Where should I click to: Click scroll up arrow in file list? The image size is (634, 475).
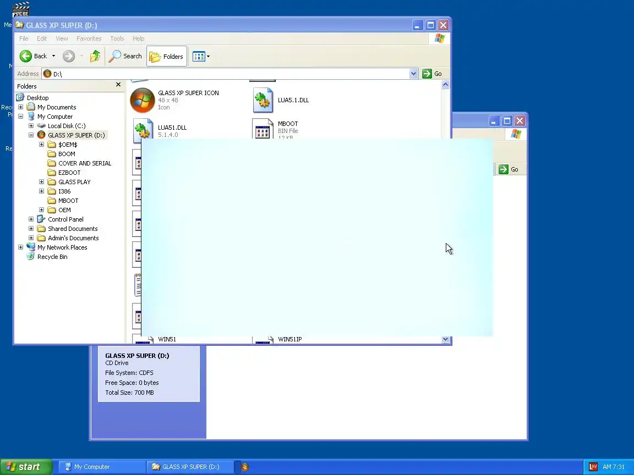(446, 85)
